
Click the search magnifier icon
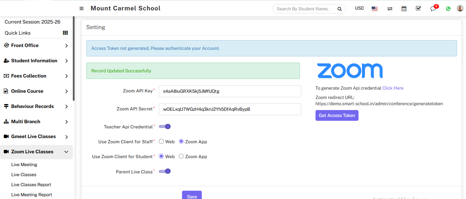coord(340,9)
